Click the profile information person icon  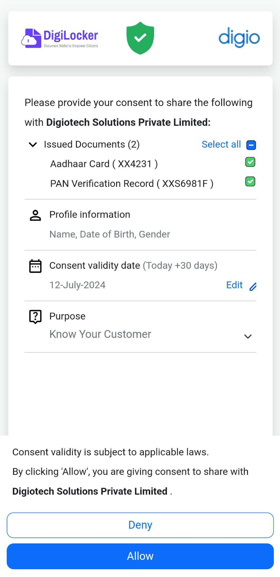pyautogui.click(x=35, y=215)
